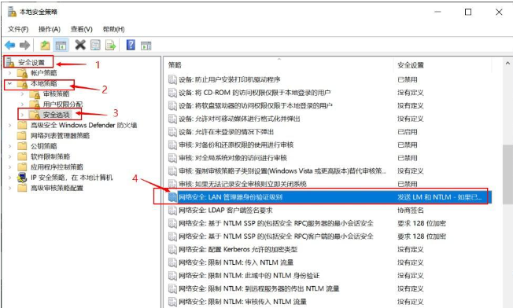Click the 协商签名 setting value
The width and height of the screenshot is (513, 308).
point(410,210)
